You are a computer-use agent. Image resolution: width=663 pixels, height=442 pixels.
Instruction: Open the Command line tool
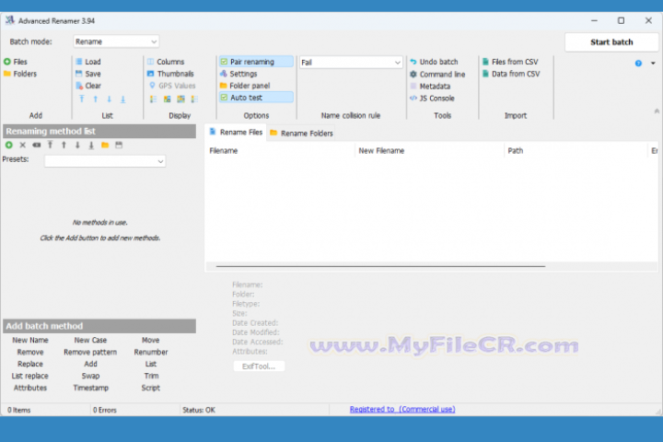click(437, 74)
